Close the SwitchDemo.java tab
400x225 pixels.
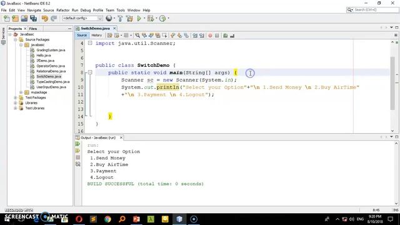click(x=114, y=28)
